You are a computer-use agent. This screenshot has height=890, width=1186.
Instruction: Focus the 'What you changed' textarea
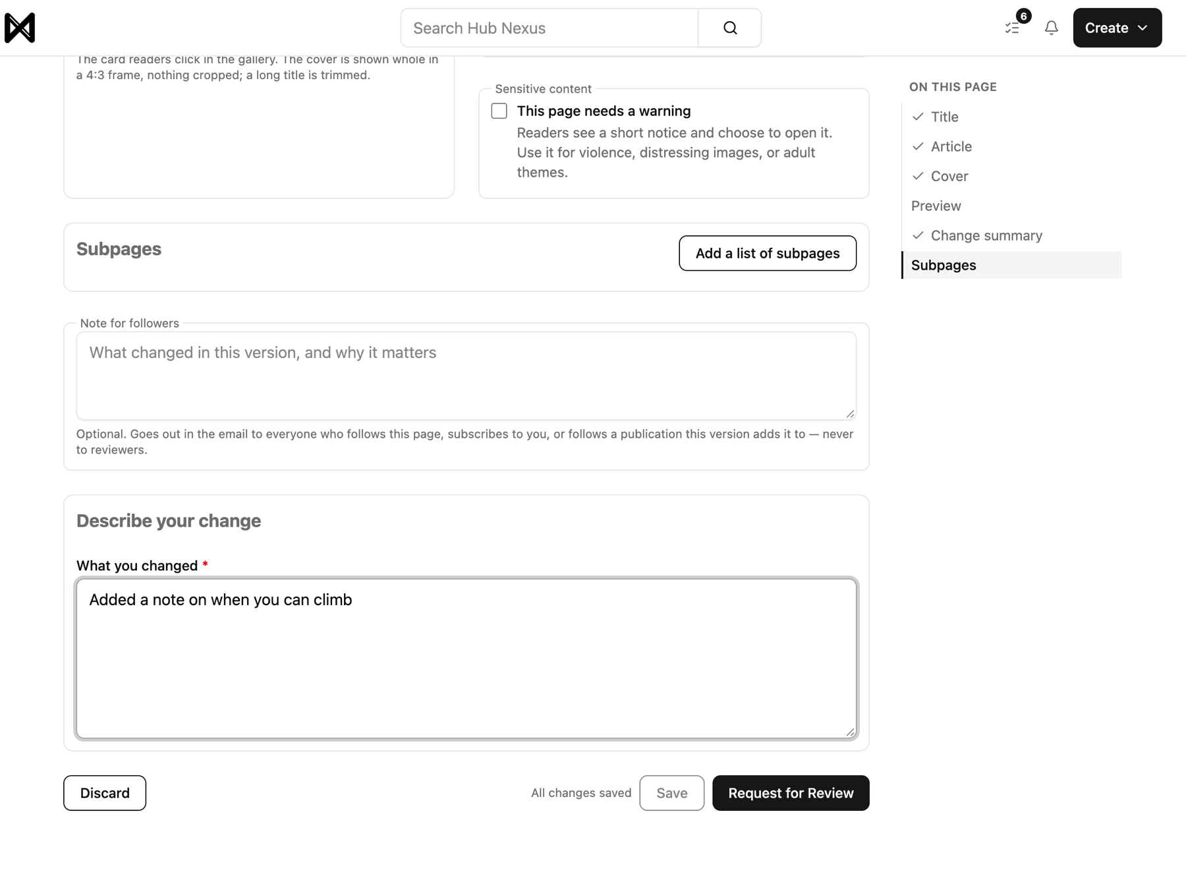[x=466, y=659]
